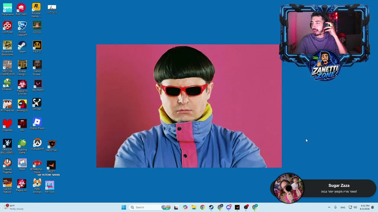Open File Explorer in the taskbar

[x=194, y=207]
